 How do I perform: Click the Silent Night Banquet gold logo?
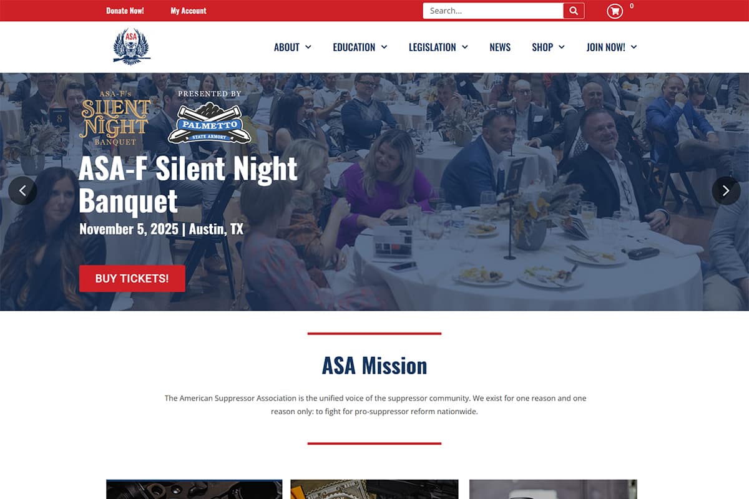click(115, 118)
